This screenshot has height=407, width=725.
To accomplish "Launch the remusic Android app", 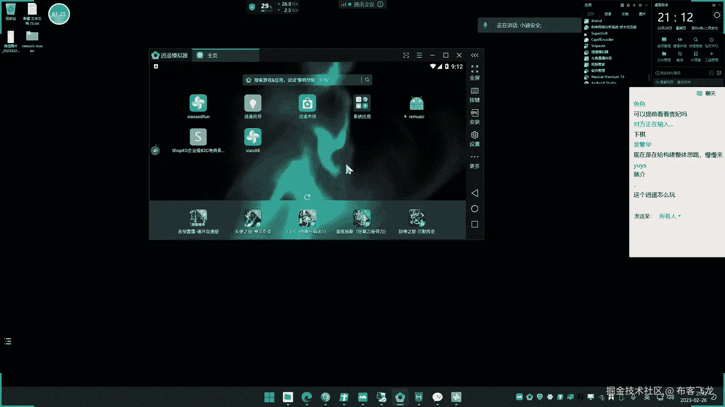I will tap(416, 103).
